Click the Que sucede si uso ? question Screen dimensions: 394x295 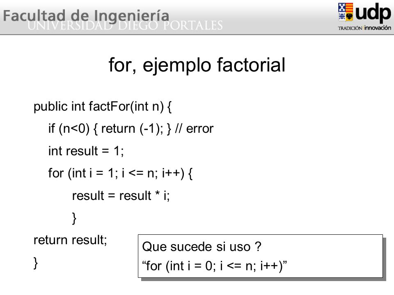pos(202,247)
